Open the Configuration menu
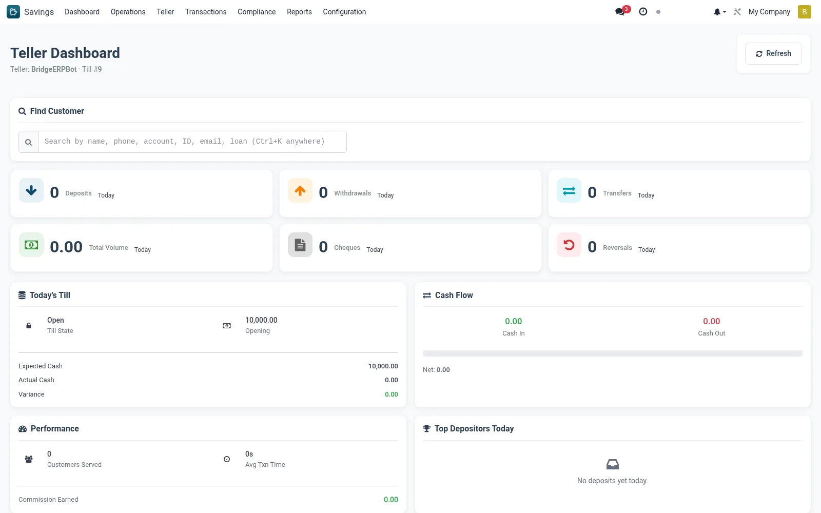 click(x=344, y=12)
